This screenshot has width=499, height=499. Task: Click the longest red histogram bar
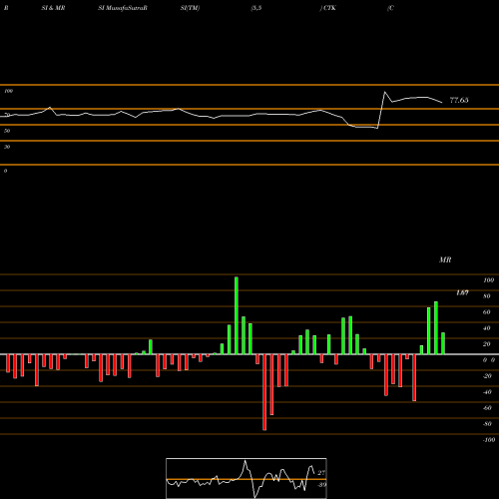[x=264, y=392]
